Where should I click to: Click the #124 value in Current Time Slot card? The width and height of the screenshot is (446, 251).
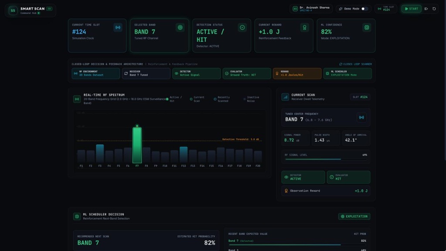tap(79, 32)
